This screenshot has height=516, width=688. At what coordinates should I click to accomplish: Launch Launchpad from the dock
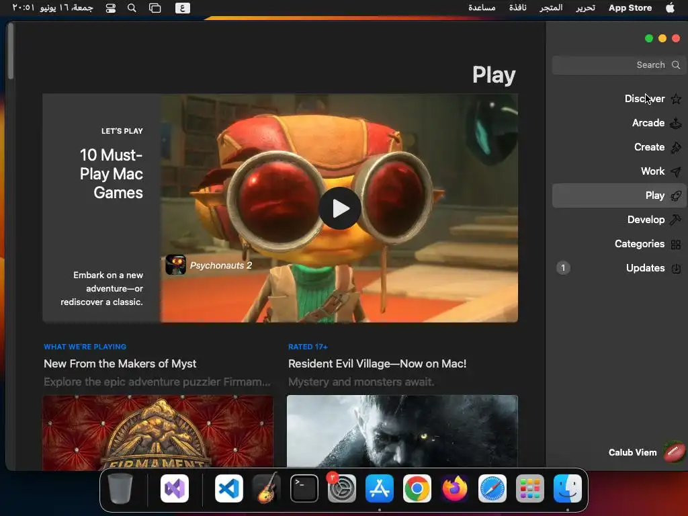point(529,488)
